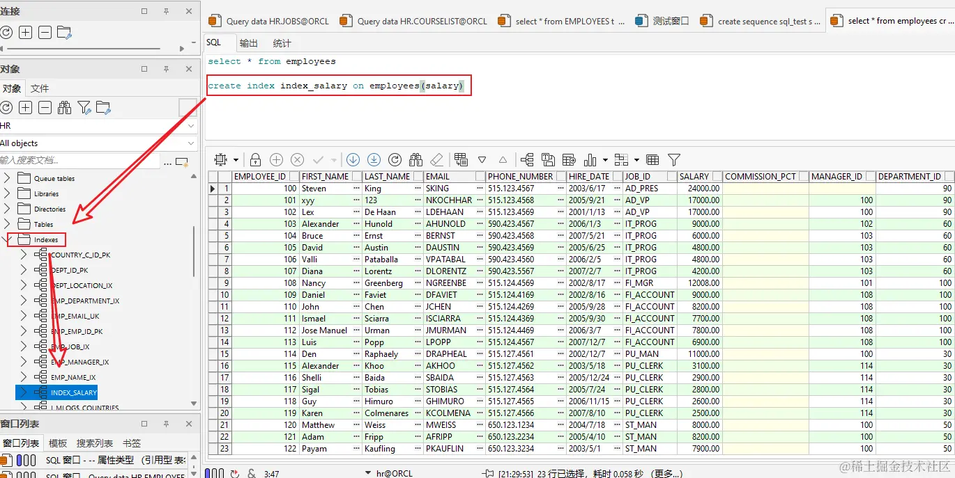The width and height of the screenshot is (955, 478).
Task: Toggle single record view icon
Action: [x=461, y=159]
